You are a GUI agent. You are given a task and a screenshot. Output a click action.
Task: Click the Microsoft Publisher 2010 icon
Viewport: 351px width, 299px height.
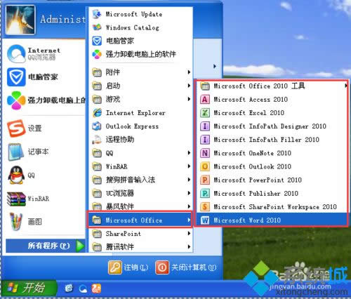205,194
